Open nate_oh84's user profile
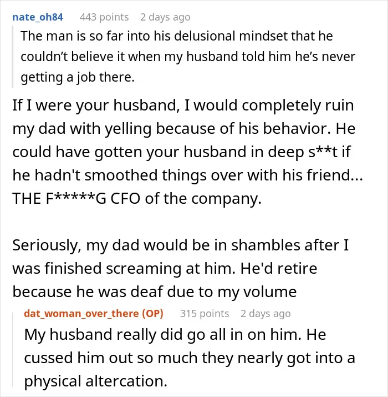The width and height of the screenshot is (388, 397). (x=38, y=17)
